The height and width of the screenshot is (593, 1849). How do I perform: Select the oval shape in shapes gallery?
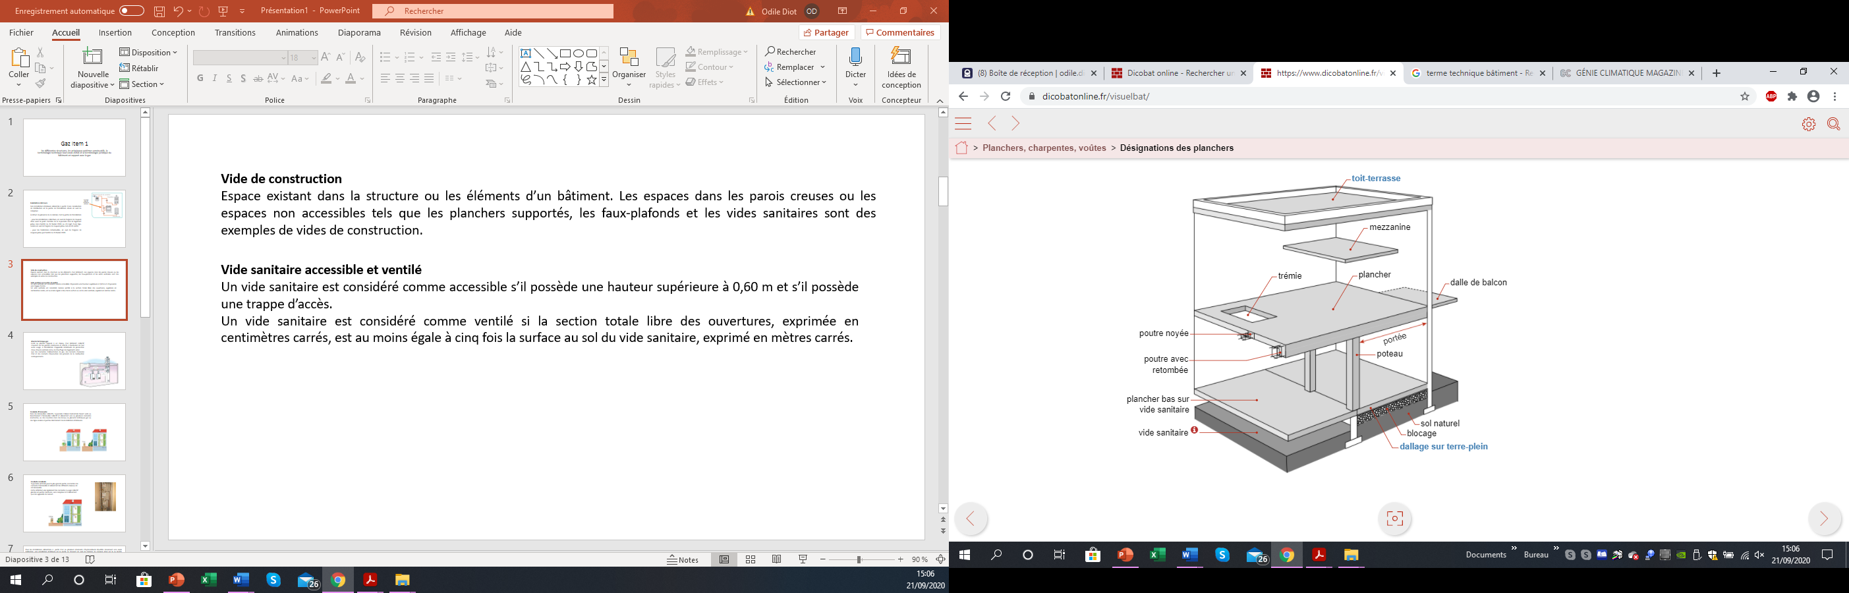578,53
